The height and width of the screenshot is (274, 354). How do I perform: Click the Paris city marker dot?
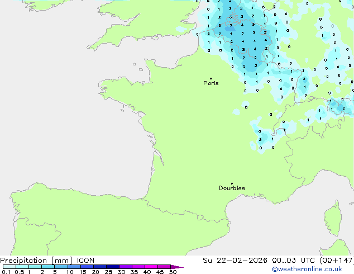pos(211,78)
